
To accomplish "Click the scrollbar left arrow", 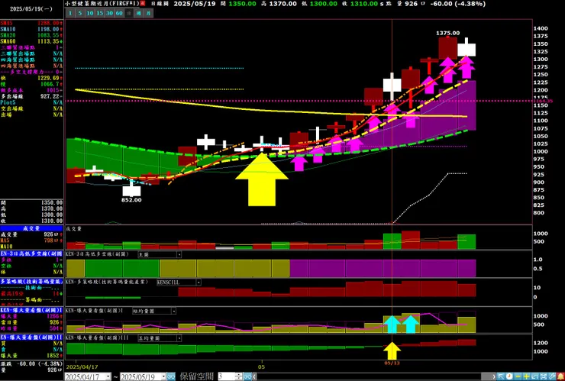I will click(254, 376).
